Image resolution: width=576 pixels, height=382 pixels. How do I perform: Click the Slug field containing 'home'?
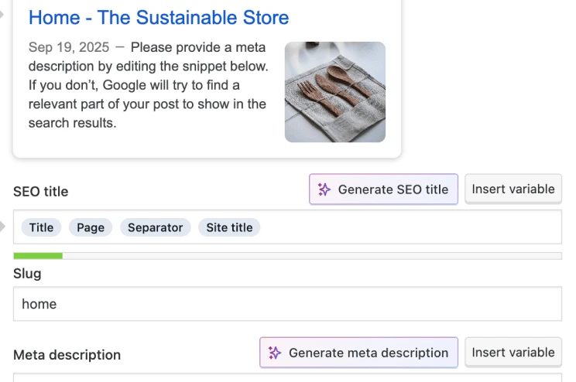[287, 304]
